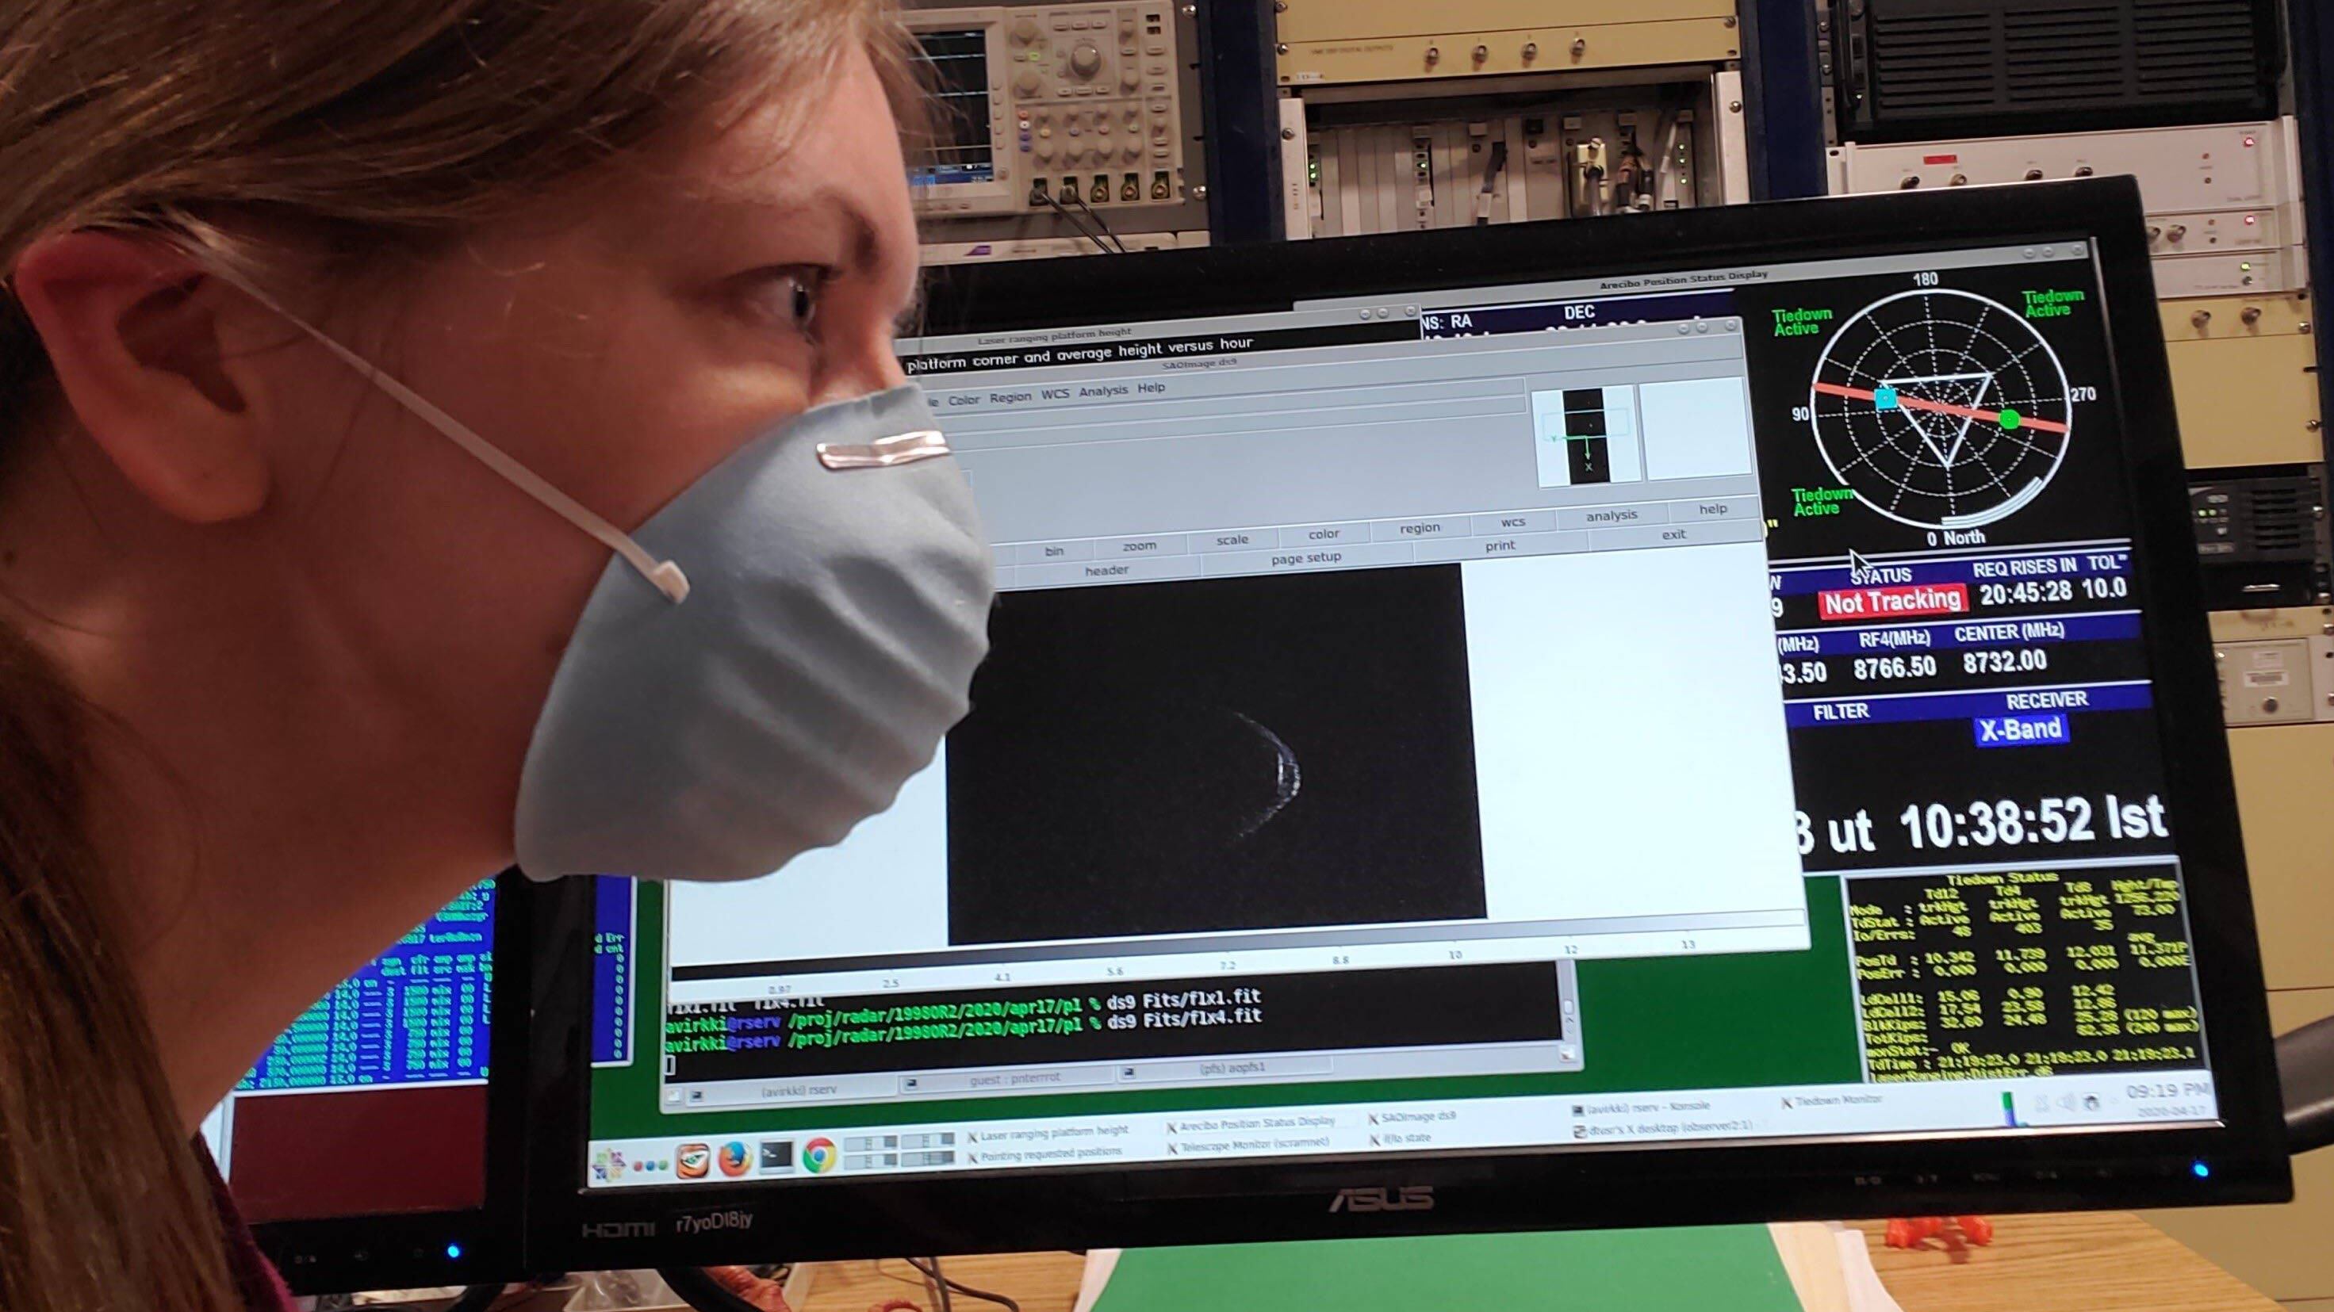The width and height of the screenshot is (2334, 1312).
Task: Click the zoom button in ds9 buttonbar
Action: [x=1139, y=545]
